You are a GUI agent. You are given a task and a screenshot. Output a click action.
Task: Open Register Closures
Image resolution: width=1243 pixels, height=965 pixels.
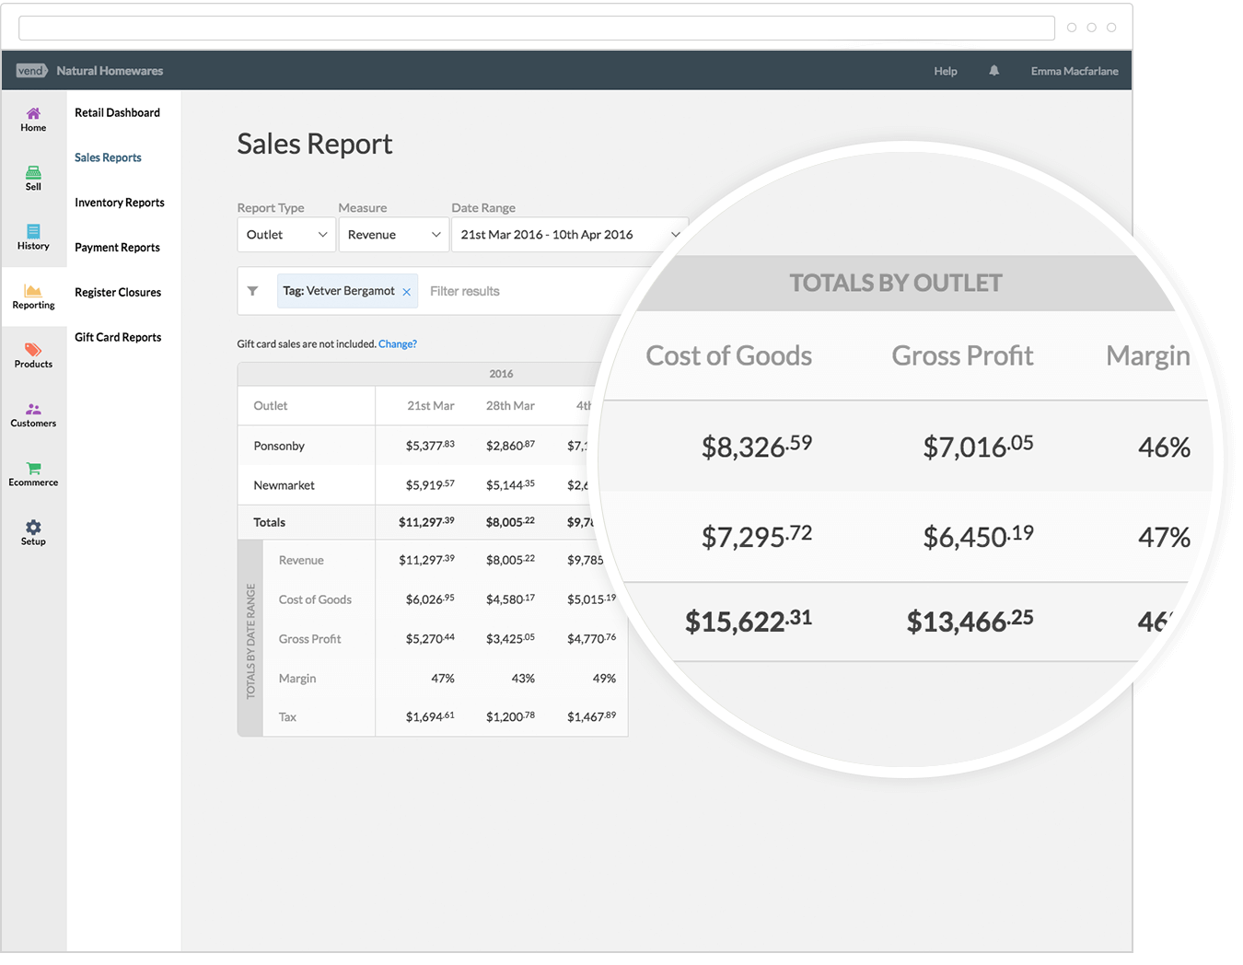click(x=118, y=292)
